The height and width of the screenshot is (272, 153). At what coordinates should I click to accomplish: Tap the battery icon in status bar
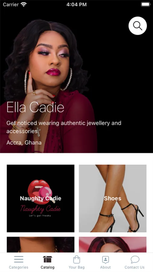145,4
